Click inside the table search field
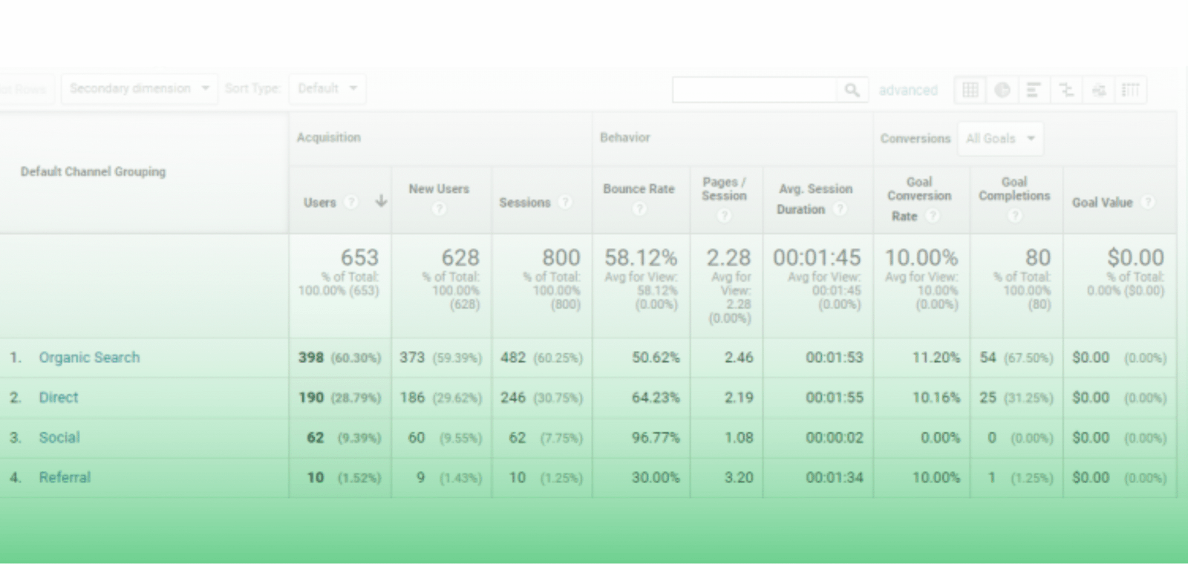1188x564 pixels. point(754,90)
